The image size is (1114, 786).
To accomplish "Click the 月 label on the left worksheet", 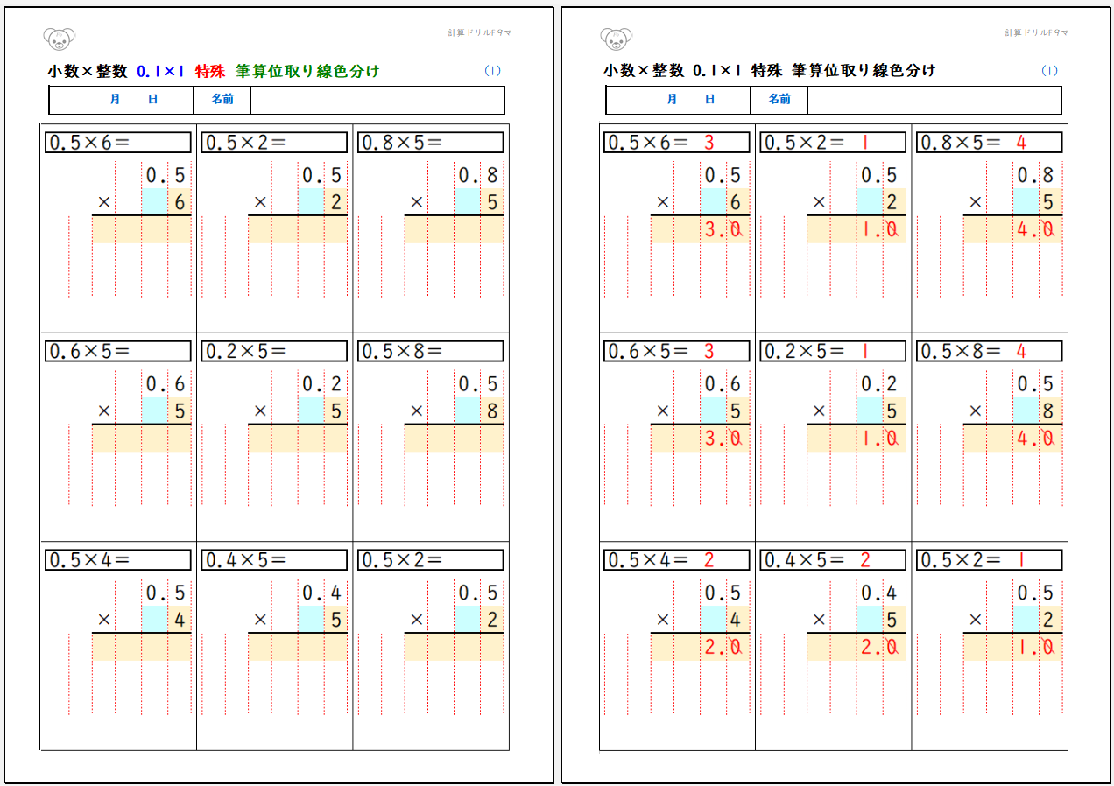I will click(116, 100).
